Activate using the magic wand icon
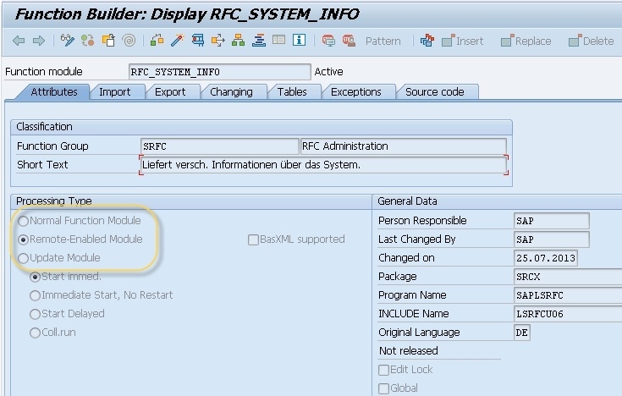 click(x=178, y=40)
